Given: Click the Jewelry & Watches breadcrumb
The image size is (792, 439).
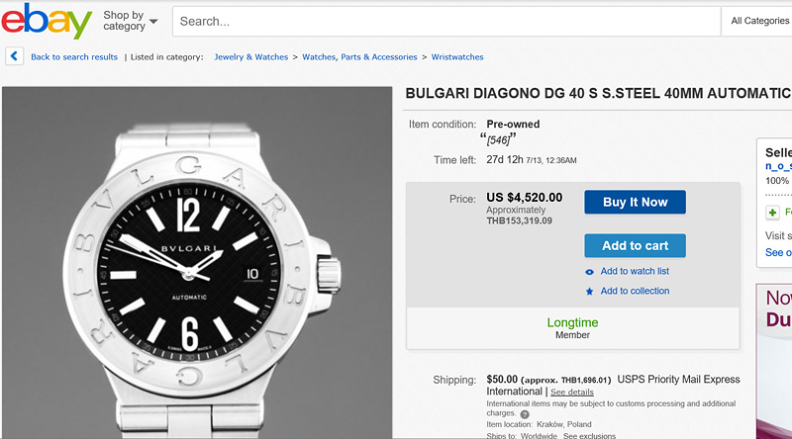Looking at the screenshot, I should pos(250,57).
